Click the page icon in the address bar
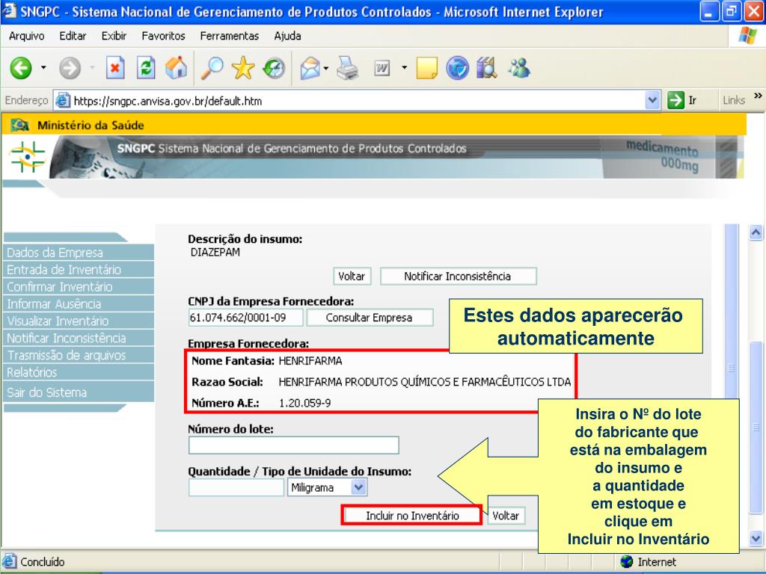Screen dimensions: 766x574 (63, 101)
